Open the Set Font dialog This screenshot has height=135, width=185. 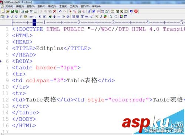pyautogui.click(x=89, y=11)
